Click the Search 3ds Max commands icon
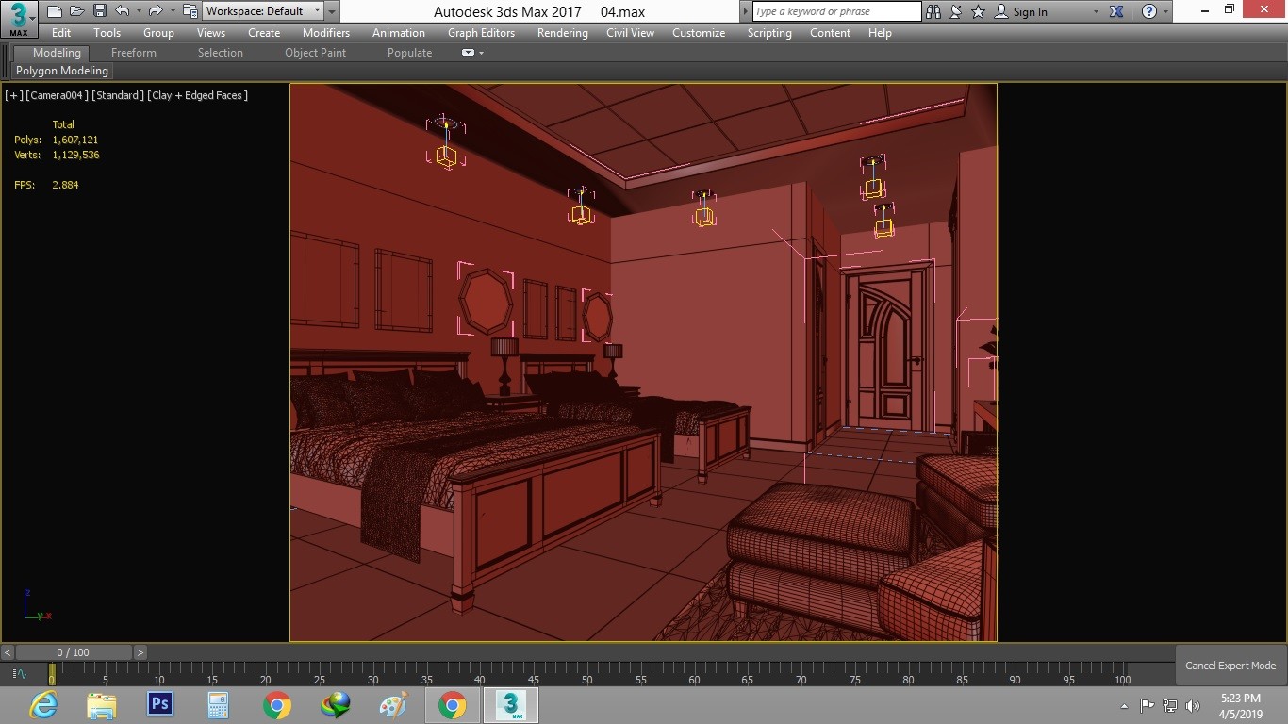 point(933,11)
